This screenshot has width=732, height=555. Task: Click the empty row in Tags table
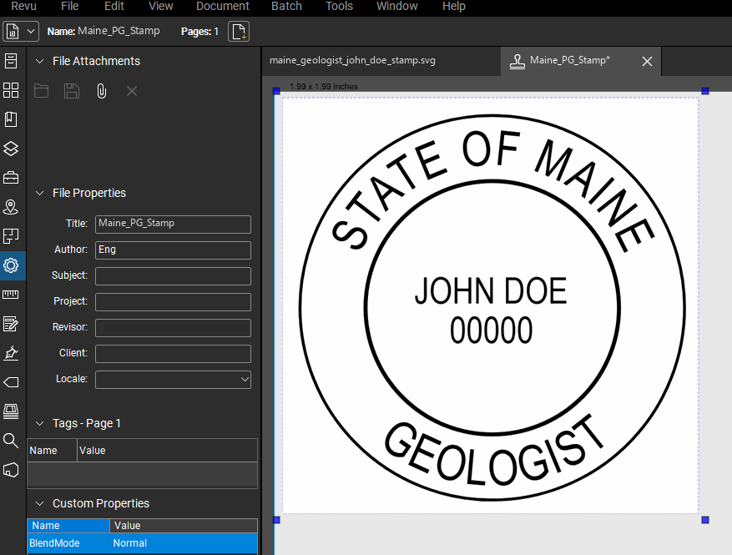(x=143, y=475)
